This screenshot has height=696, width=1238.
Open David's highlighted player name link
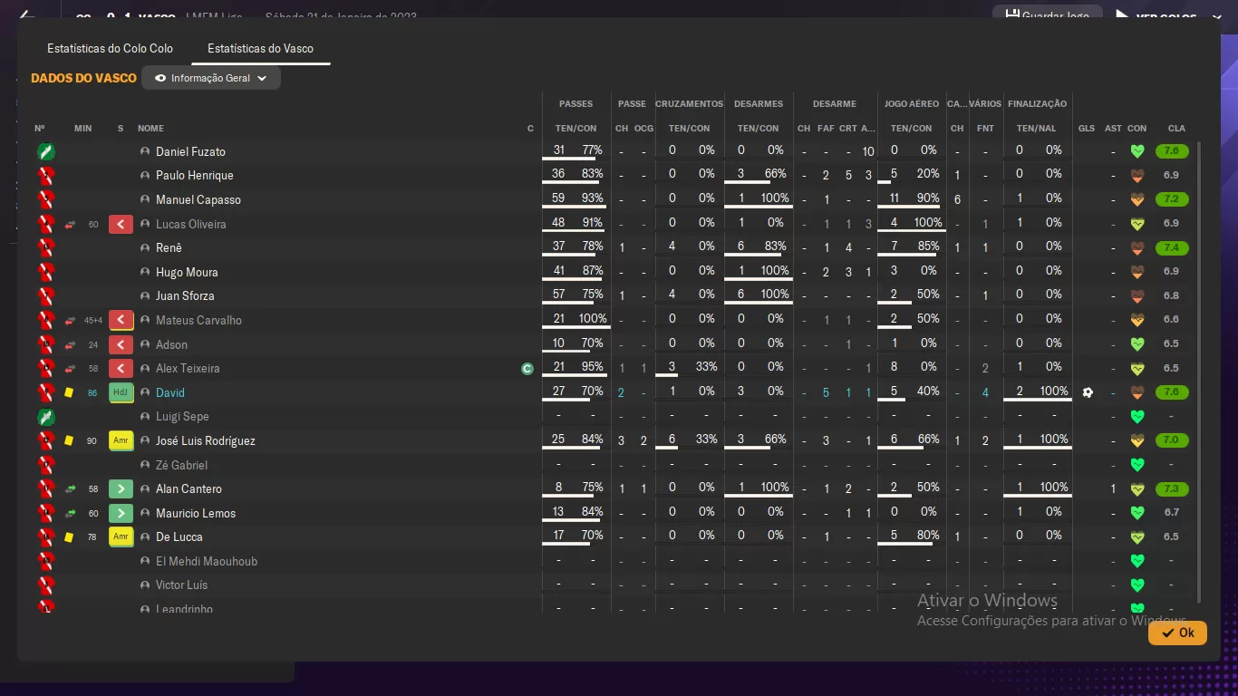[169, 392]
